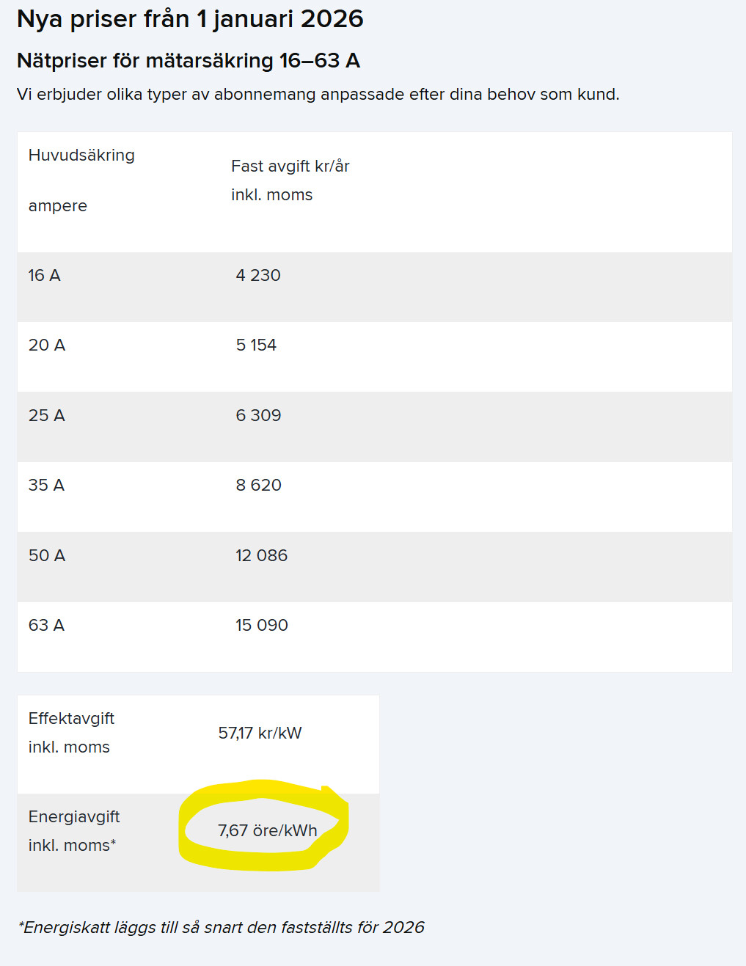This screenshot has width=746, height=966.
Task: Click the 4 230 price value
Action: coord(258,276)
